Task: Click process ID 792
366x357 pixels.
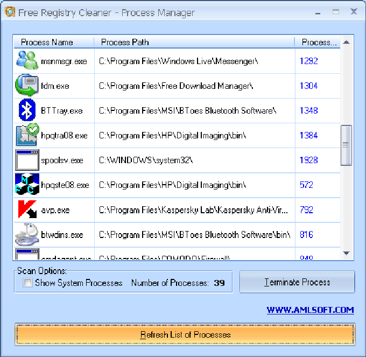Action: point(306,210)
